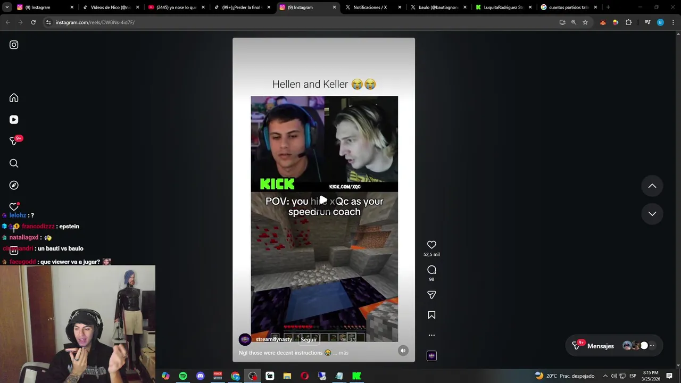Show hidden system tray icons chevron
Image resolution: width=681 pixels, height=383 pixels.
605,376
